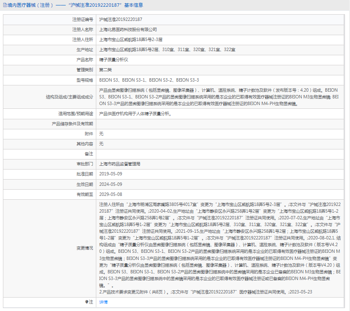Click the 产品名称 label

(85, 60)
